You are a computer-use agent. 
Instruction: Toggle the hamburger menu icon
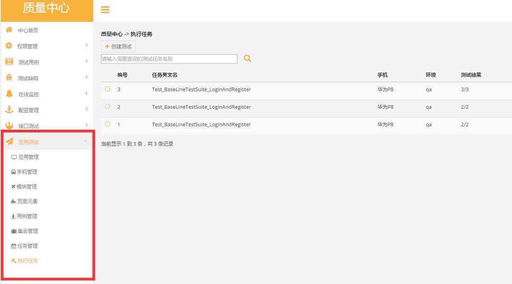coord(105,9)
